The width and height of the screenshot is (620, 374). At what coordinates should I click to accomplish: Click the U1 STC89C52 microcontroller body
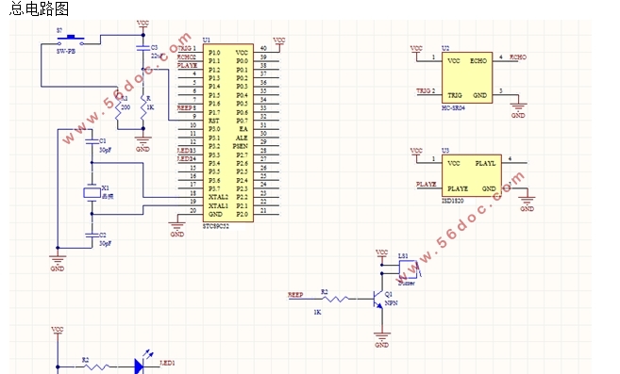pos(228,133)
